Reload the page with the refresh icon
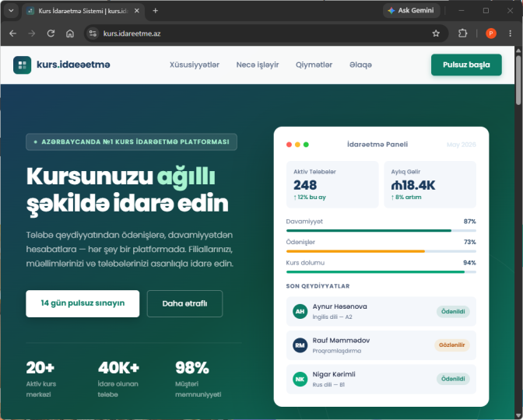Screen dimensions: 523x420 (x=51, y=33)
